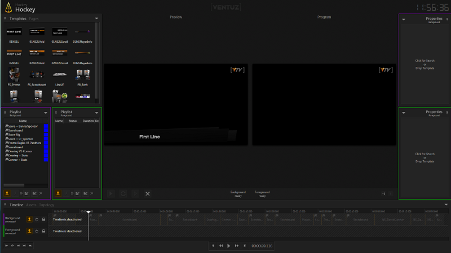This screenshot has width=451, height=253.
Task: Click the Ventuz Director logo icon
Action: pyautogui.click(x=8, y=7)
